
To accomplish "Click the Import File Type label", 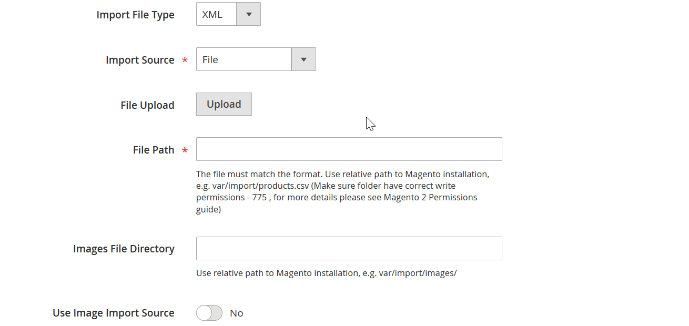I will [135, 15].
